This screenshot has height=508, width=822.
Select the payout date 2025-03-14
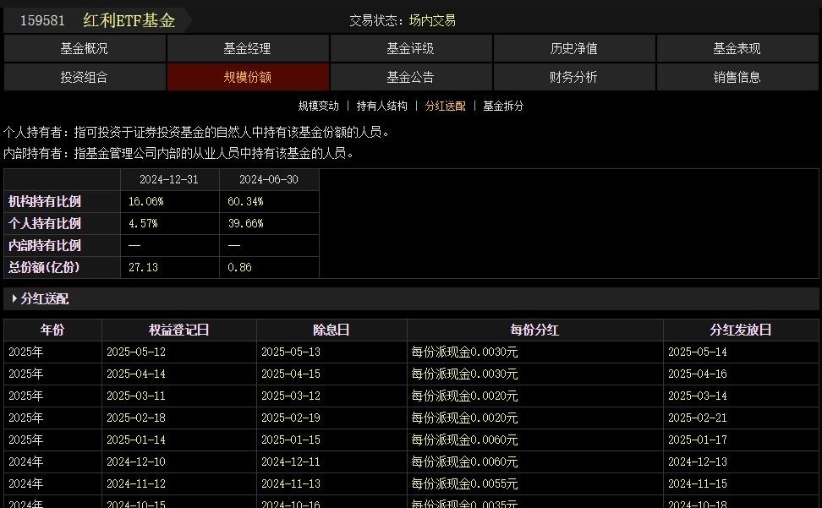(698, 396)
